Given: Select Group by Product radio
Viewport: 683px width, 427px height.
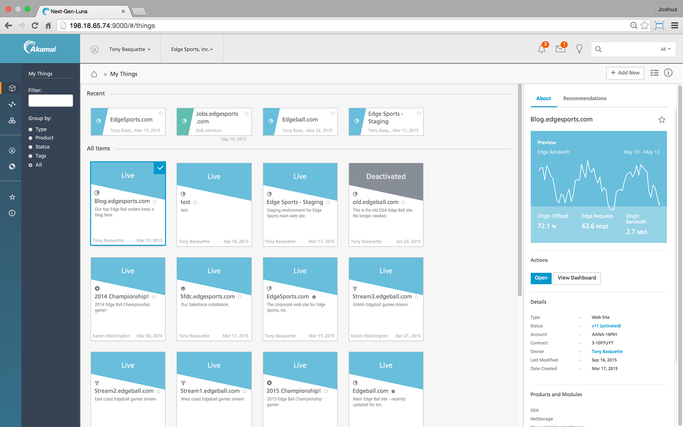Looking at the screenshot, I should click(x=31, y=138).
